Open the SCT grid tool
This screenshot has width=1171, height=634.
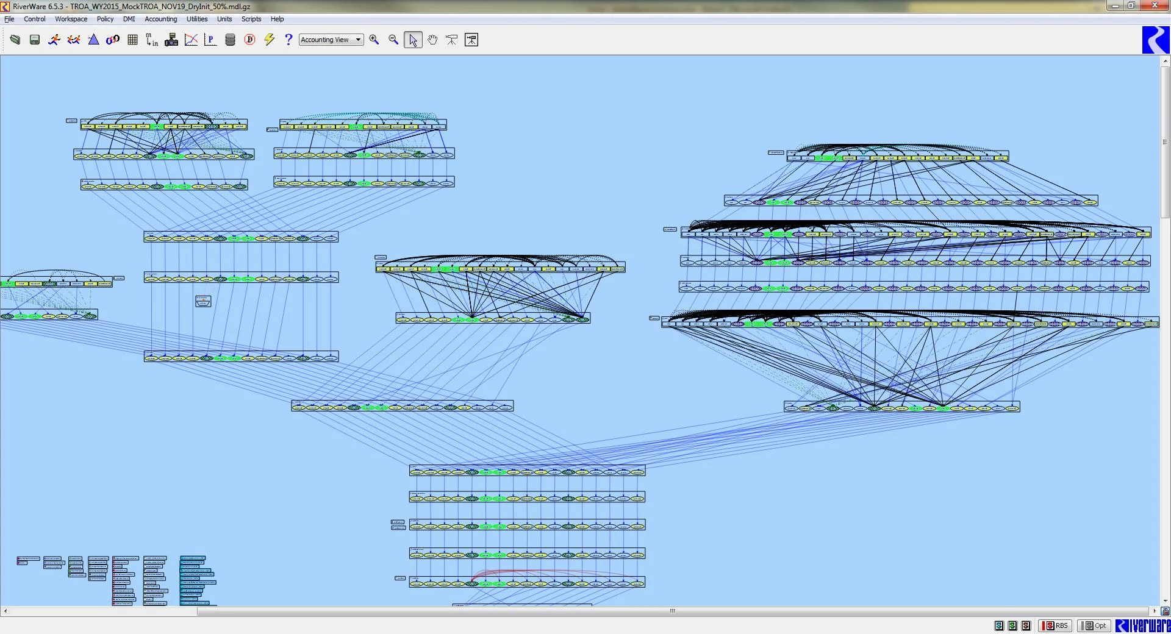[132, 40]
